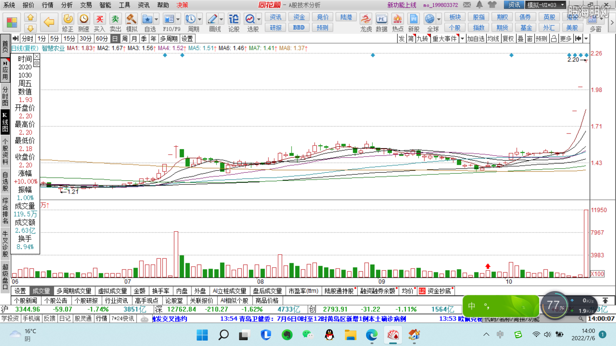Close the floating data panel
Image resolution: width=616 pixels, height=346 pixels.
[x=37, y=57]
